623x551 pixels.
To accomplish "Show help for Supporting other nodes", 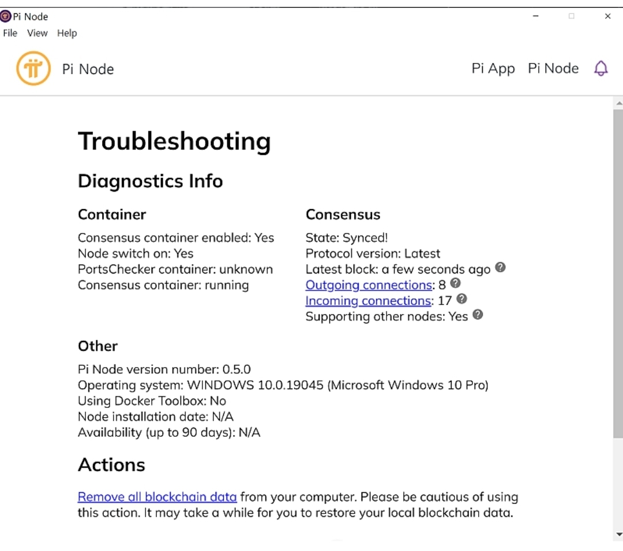I will click(478, 315).
